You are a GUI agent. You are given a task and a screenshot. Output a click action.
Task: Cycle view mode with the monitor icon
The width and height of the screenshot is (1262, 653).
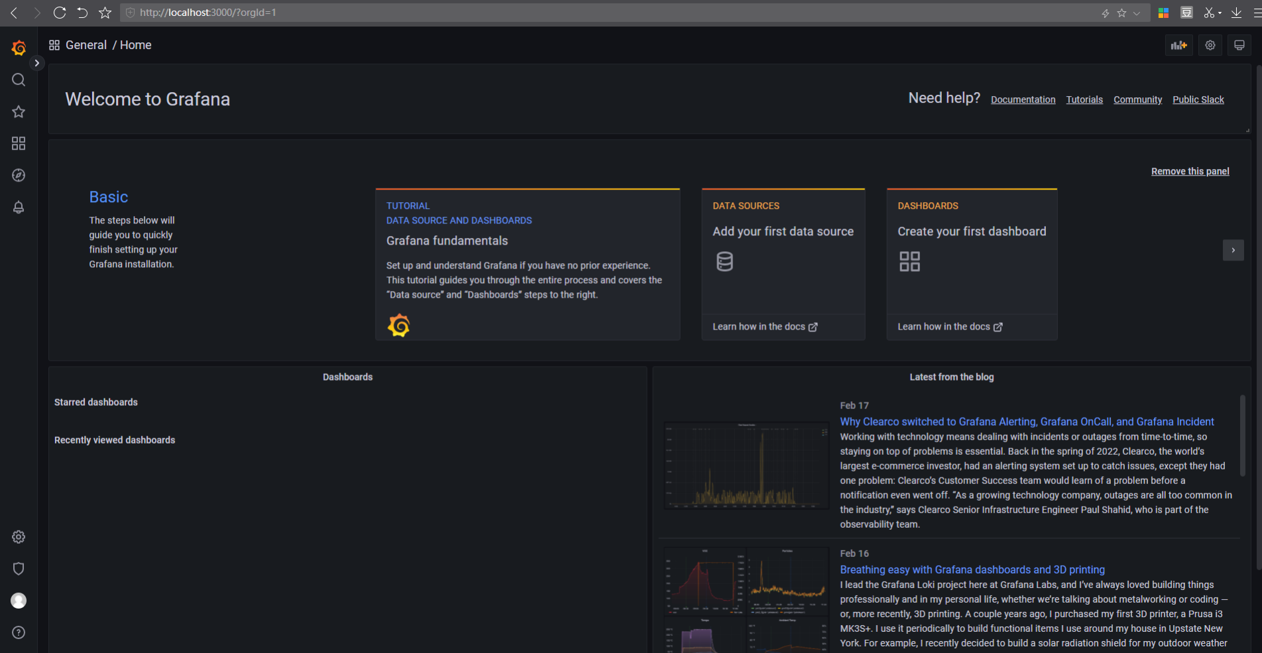tap(1239, 45)
